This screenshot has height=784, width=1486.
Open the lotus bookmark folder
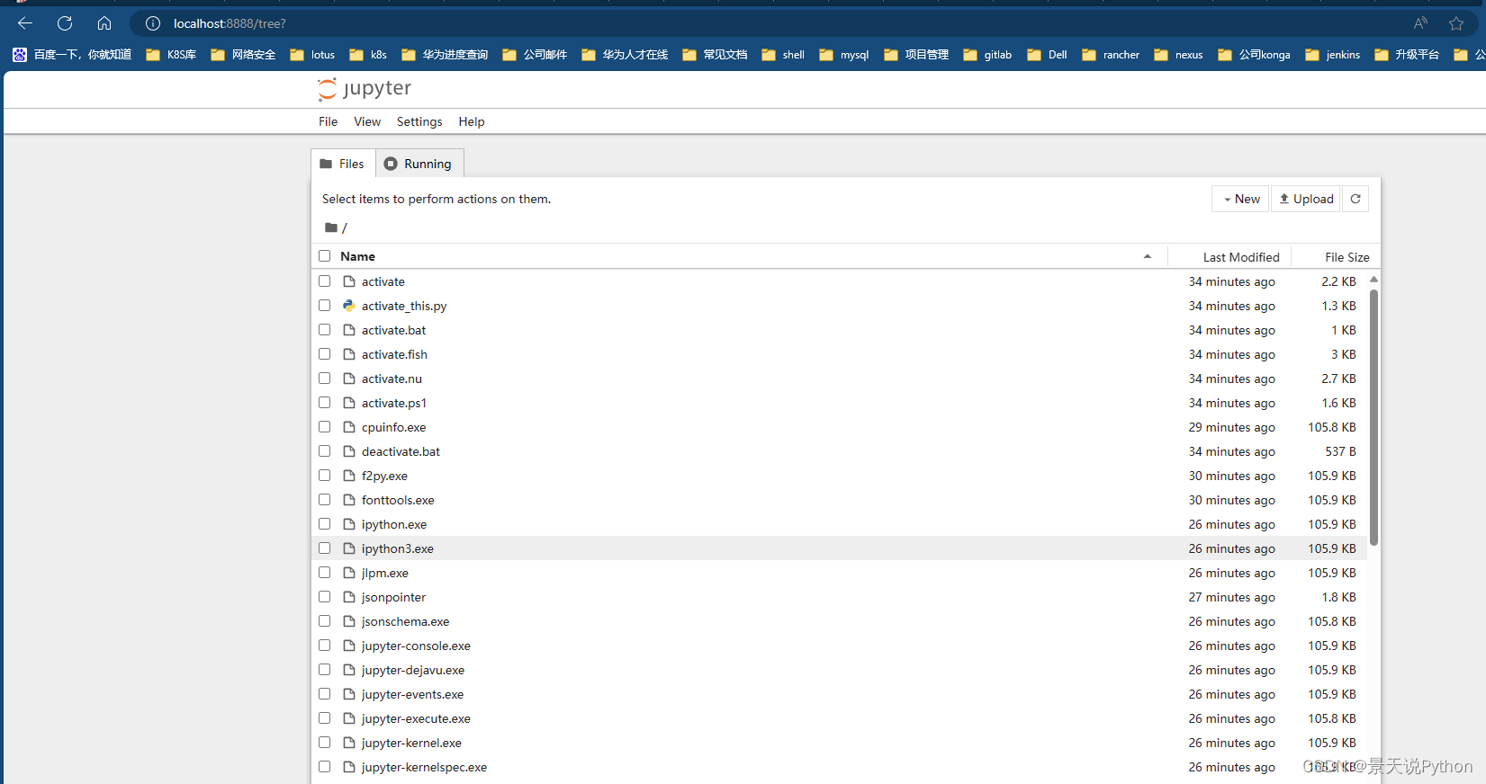(x=312, y=55)
